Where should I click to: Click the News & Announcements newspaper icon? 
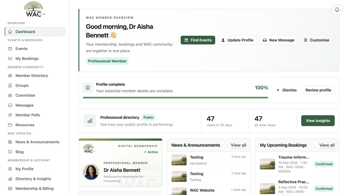(10, 142)
